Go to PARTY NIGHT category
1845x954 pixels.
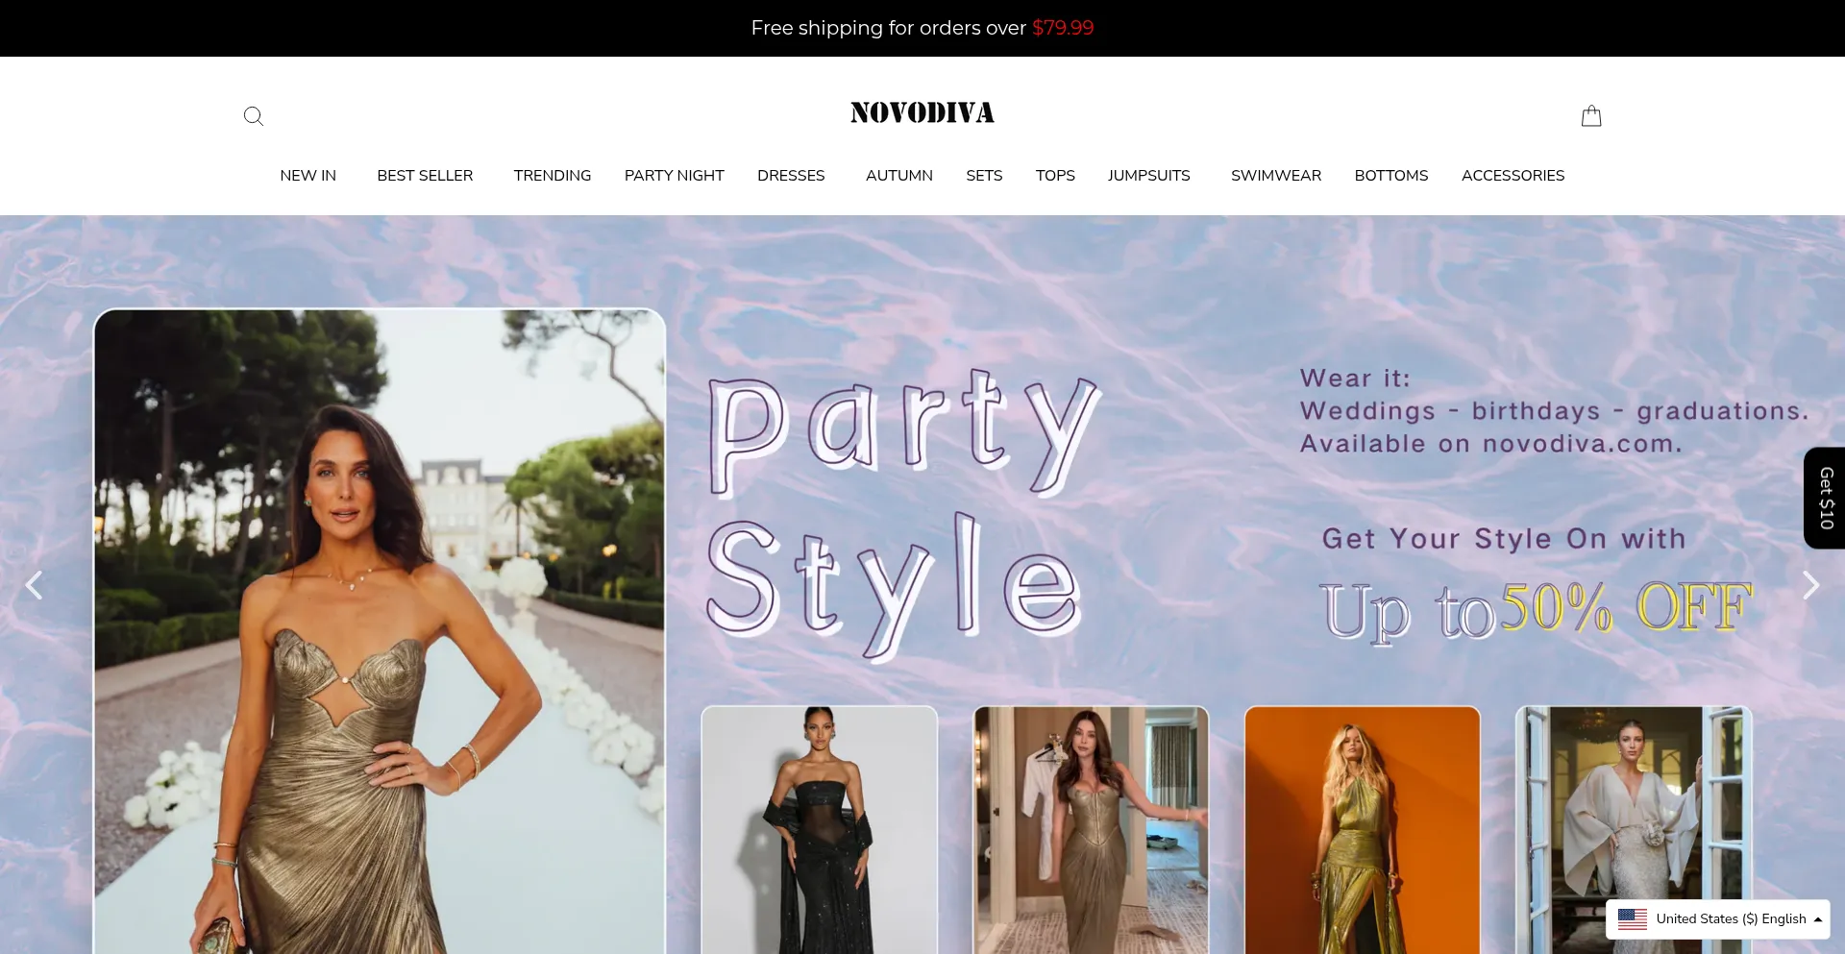pyautogui.click(x=674, y=176)
